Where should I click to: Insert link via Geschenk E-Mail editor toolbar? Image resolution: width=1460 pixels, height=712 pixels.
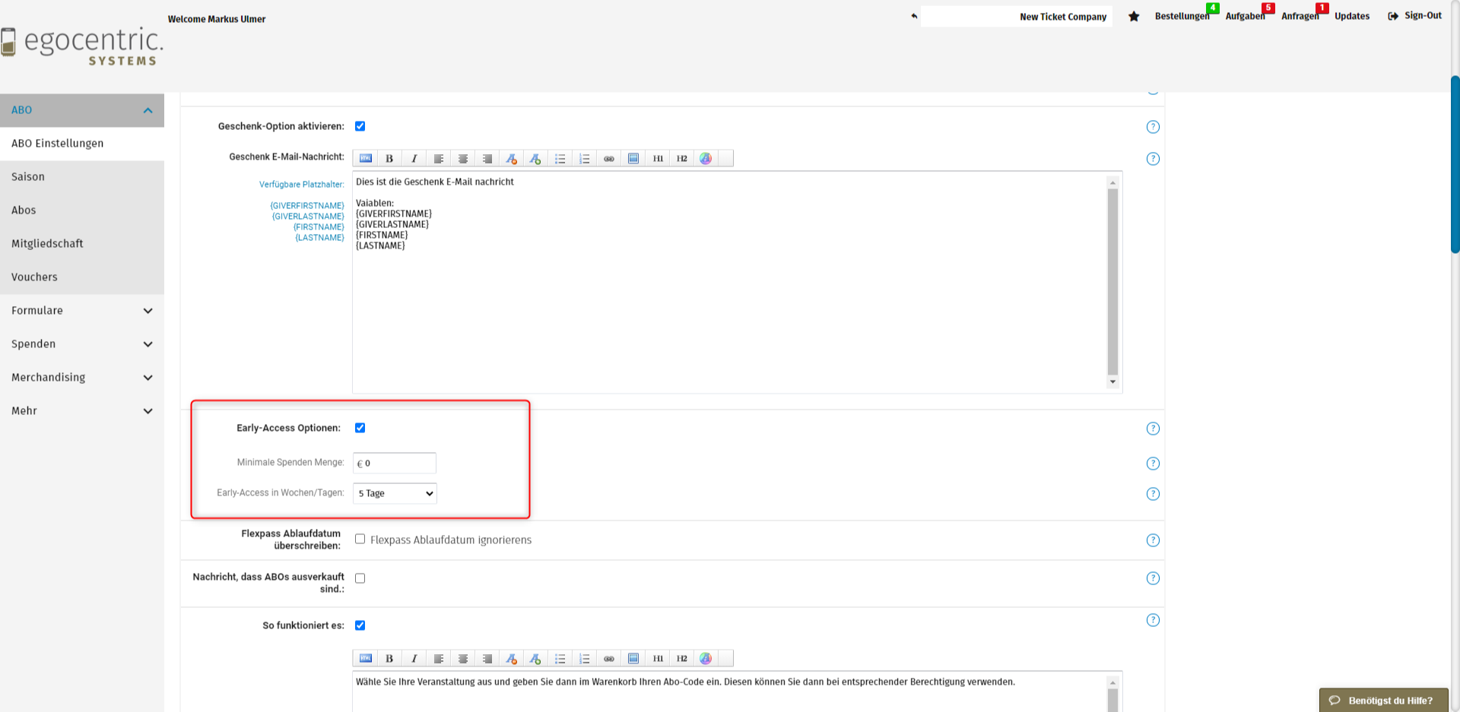pos(609,159)
